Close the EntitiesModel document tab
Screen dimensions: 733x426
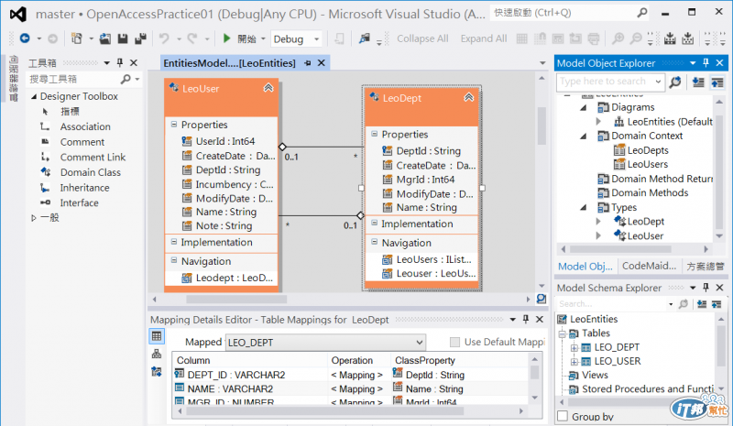(322, 62)
